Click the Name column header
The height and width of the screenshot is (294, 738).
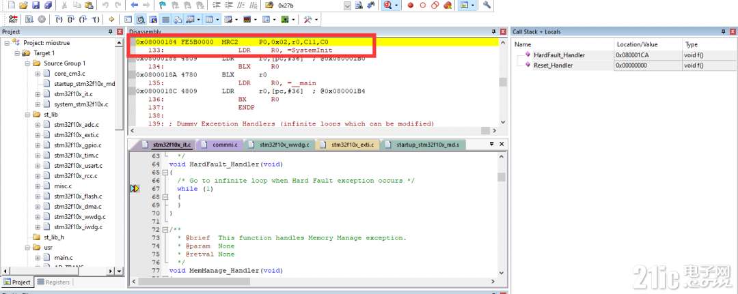563,44
